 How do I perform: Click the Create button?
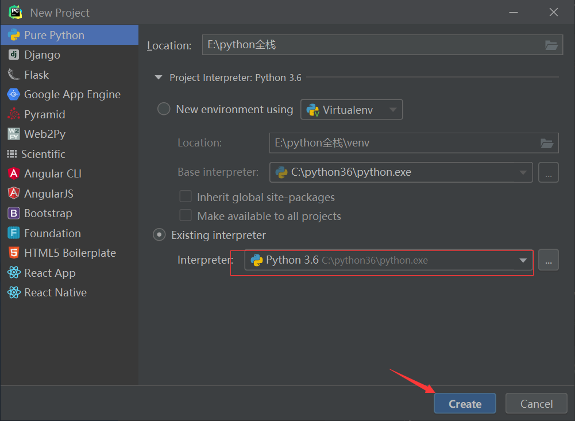465,404
